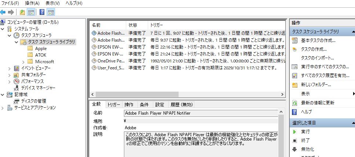Select the EPSON EW task starting at 22:16
The height and width of the screenshot is (157, 355).
(x=187, y=47)
